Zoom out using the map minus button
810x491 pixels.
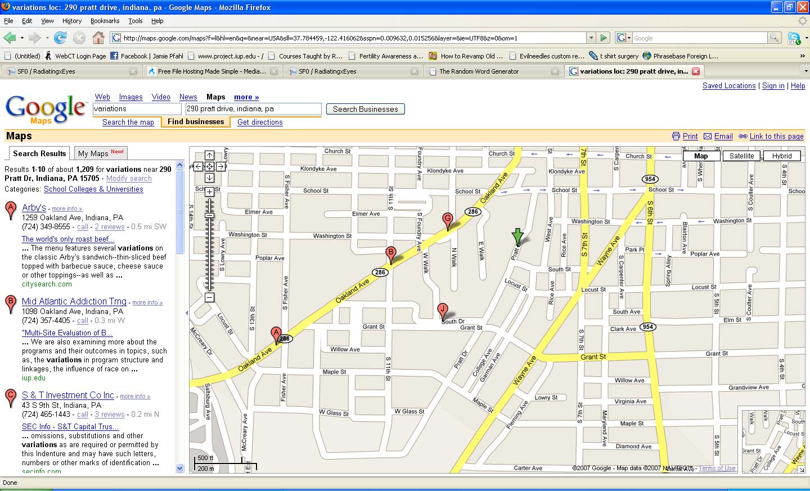point(209,297)
